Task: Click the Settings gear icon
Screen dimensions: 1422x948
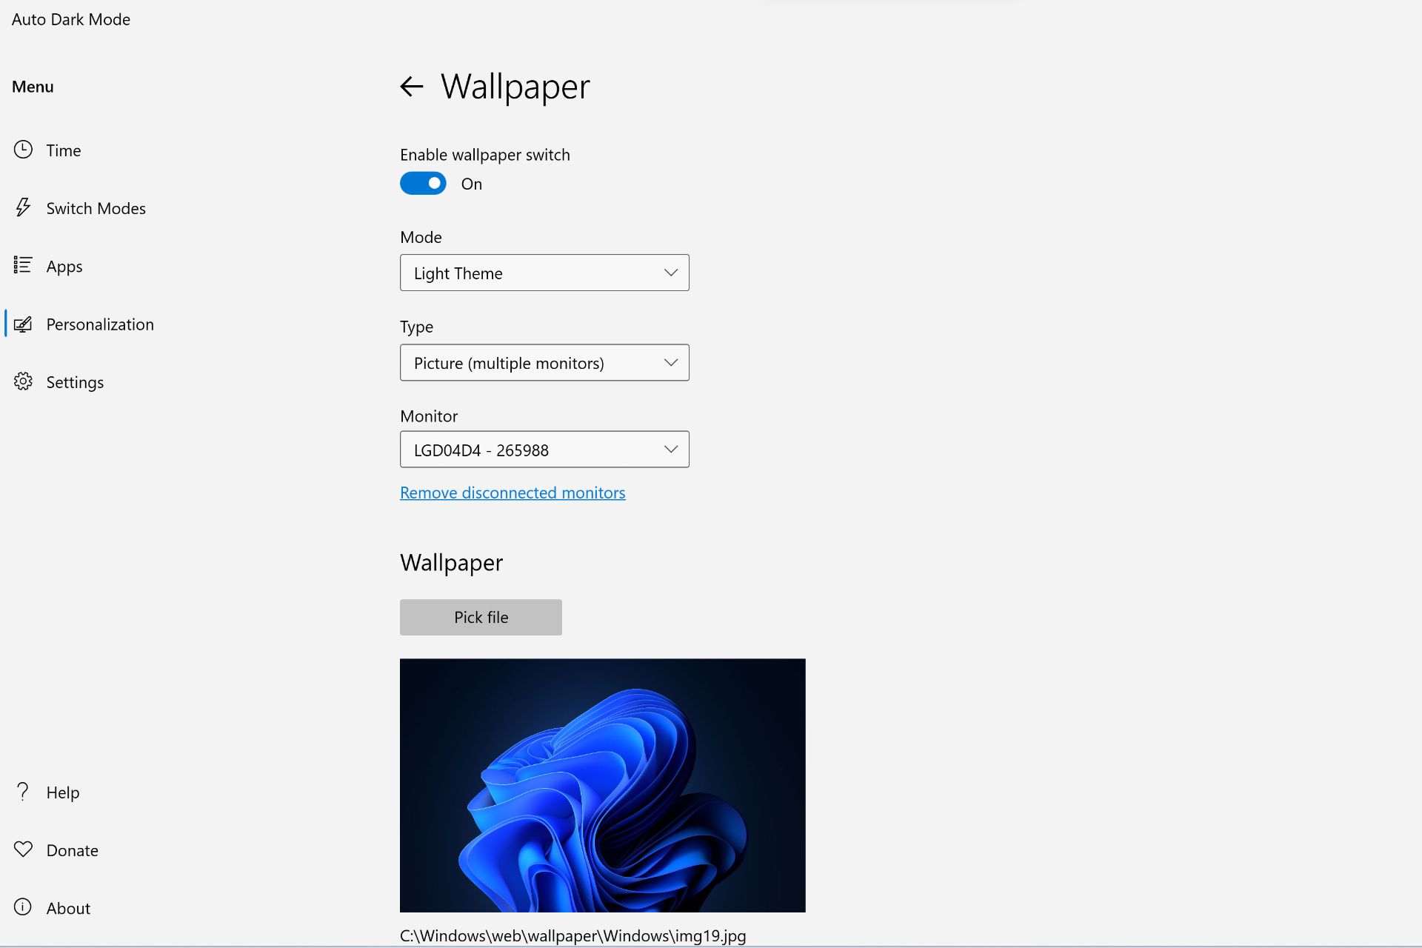Action: [x=23, y=381]
